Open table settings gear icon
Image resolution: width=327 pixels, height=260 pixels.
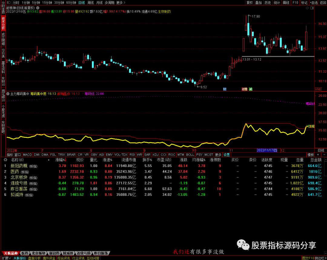tap(5, 160)
